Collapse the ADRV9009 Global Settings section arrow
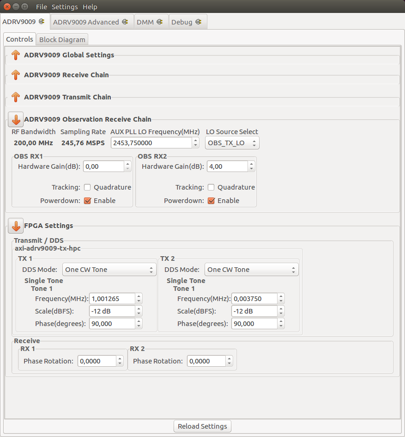The width and height of the screenshot is (405, 437). click(x=15, y=55)
